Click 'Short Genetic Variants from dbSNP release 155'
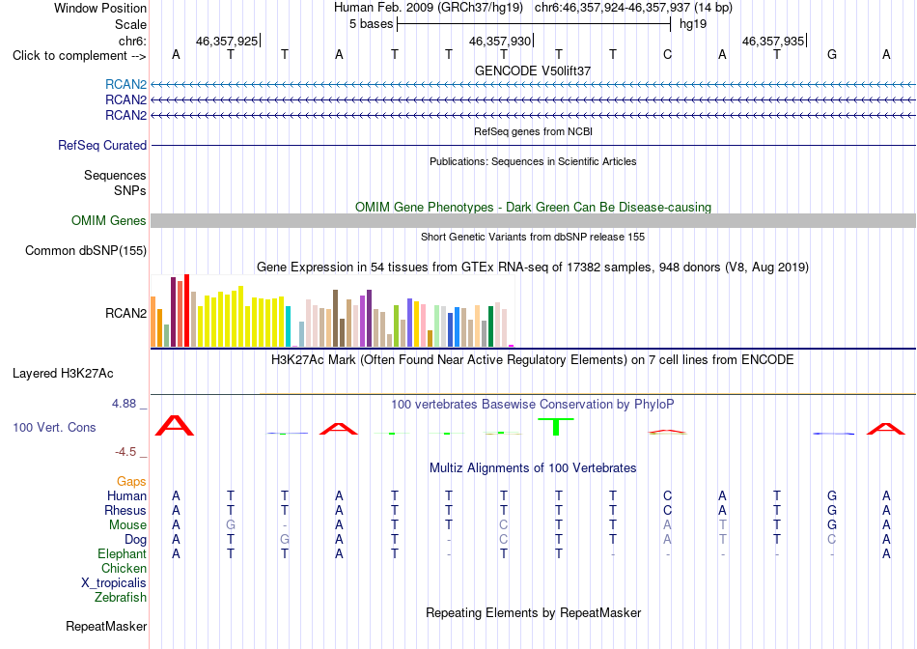The width and height of the screenshot is (917, 649). [533, 237]
